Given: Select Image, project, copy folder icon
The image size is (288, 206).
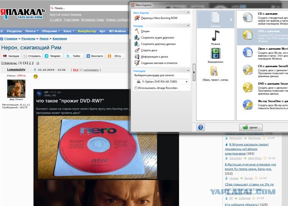Looking at the screenshot, I should 215,71.
